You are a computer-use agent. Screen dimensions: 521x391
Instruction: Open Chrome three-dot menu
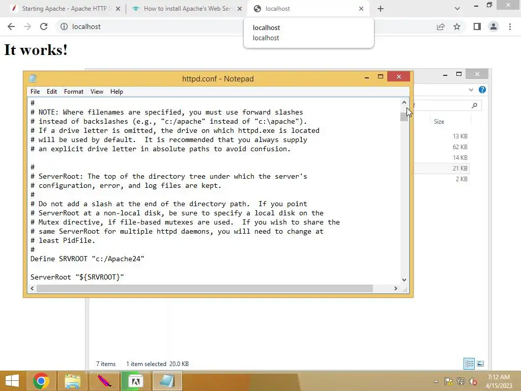pos(510,26)
